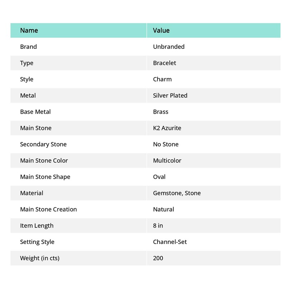Click the Gemstone, Stone material value
The image size is (287, 287).
177,193
